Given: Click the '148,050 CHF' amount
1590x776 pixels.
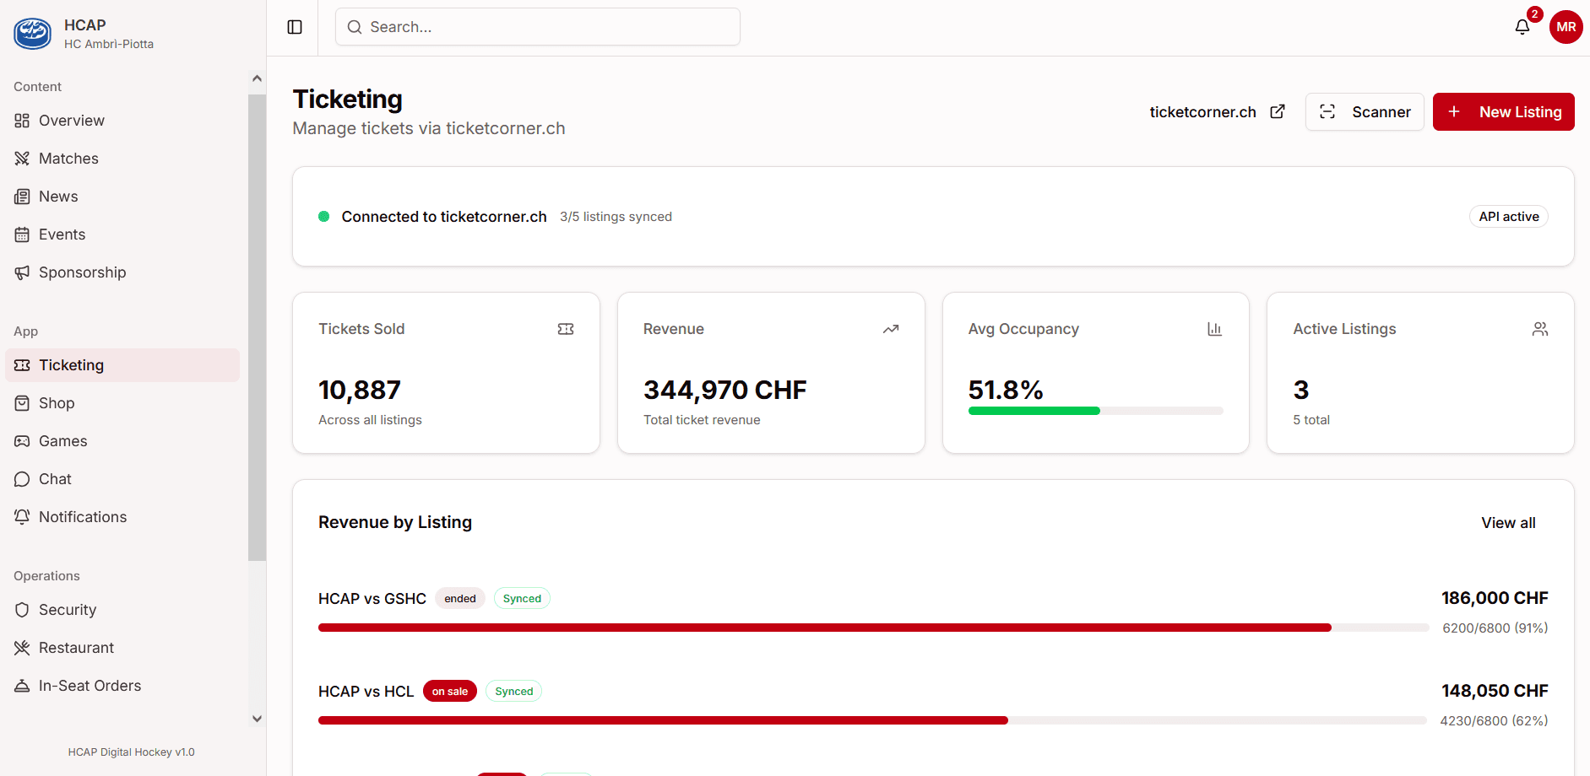Looking at the screenshot, I should [1495, 691].
